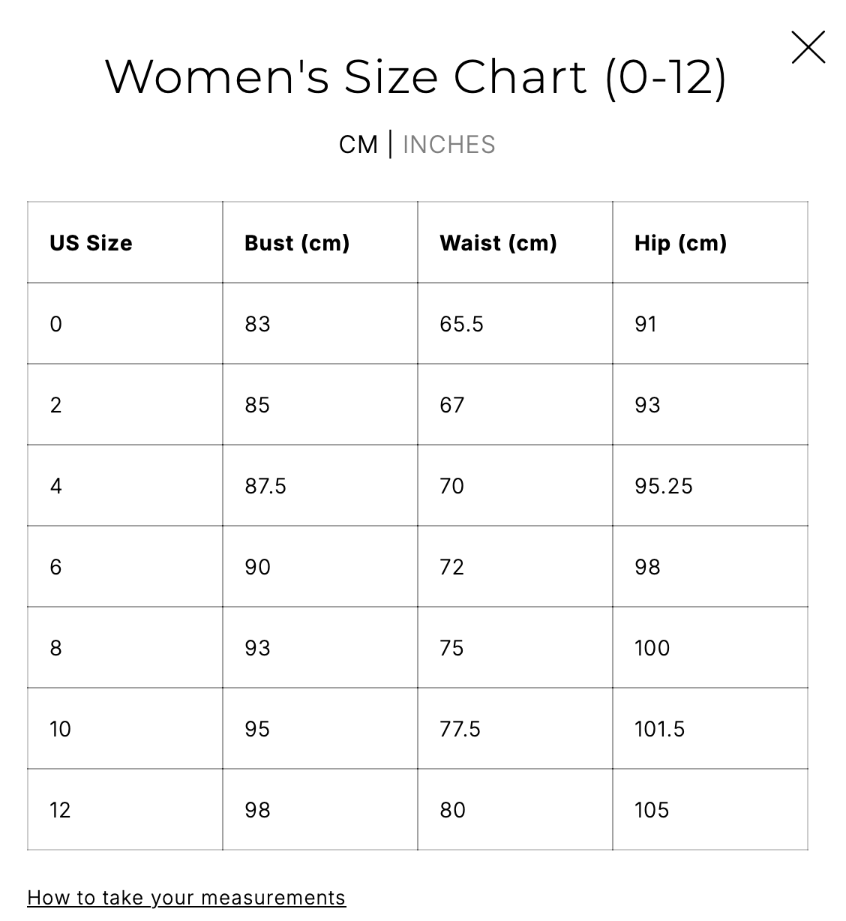Viewport: 846px width, 921px height.
Task: Click the 65.5 waist measurement cell
Action: [461, 324]
